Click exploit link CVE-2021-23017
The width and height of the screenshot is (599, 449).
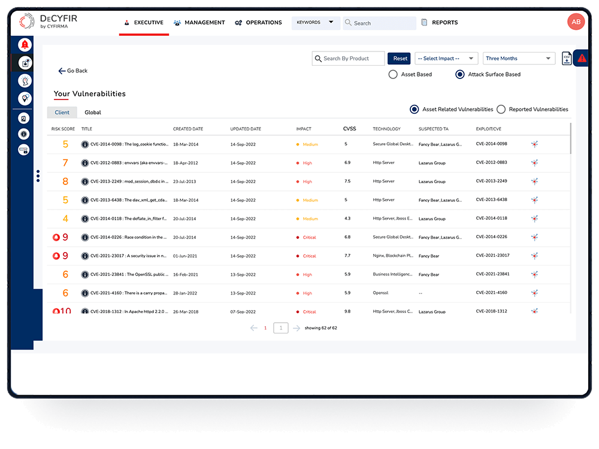493,256
